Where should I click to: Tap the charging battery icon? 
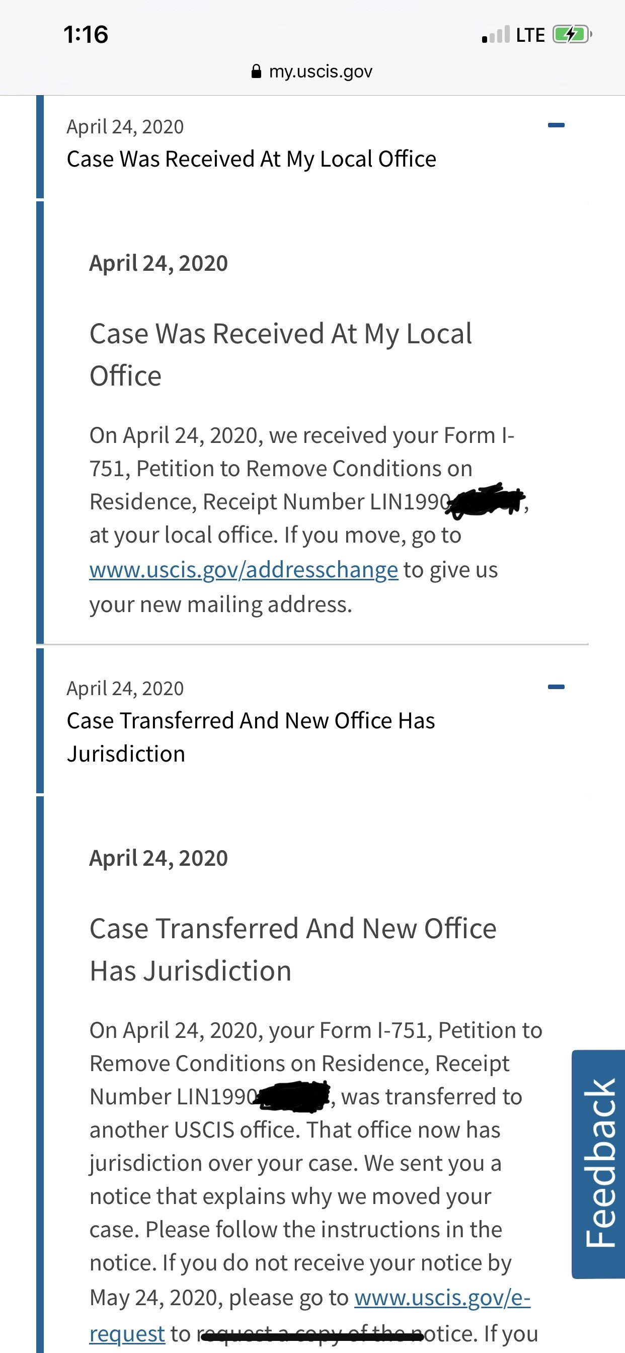pos(572,35)
